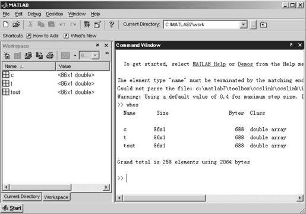Open the Desktop menu
Image resolution: width=306 pixels, height=214 pixels.
click(x=55, y=14)
